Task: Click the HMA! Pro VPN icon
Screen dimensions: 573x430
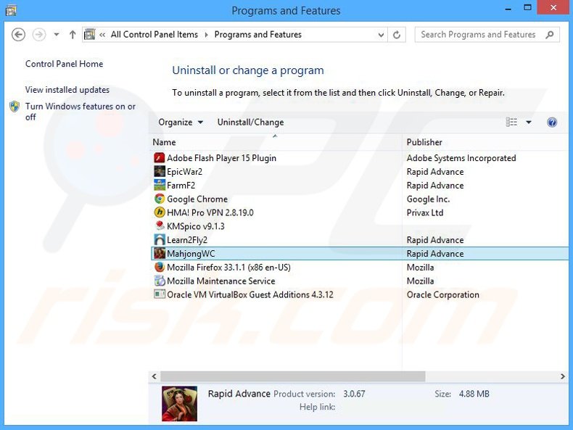Action: tap(160, 212)
